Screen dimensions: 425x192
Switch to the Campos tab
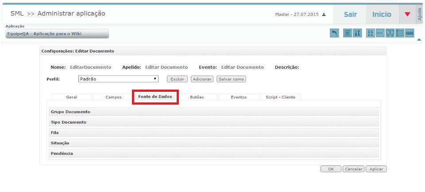(114, 97)
